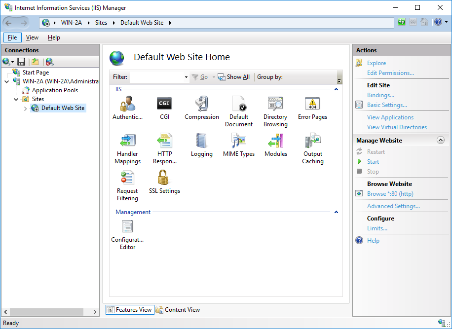Select the Directory Browsing icon
Image resolution: width=452 pixels, height=329 pixels.
point(275,105)
